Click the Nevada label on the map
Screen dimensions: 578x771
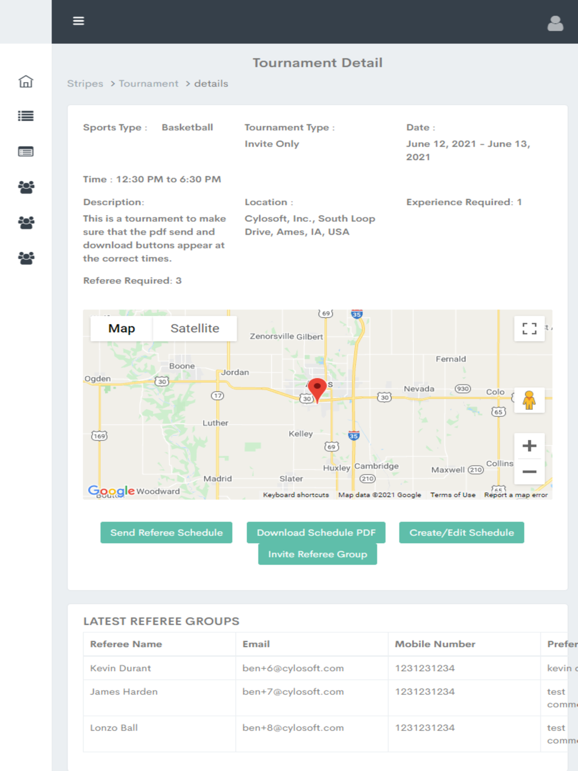419,389
